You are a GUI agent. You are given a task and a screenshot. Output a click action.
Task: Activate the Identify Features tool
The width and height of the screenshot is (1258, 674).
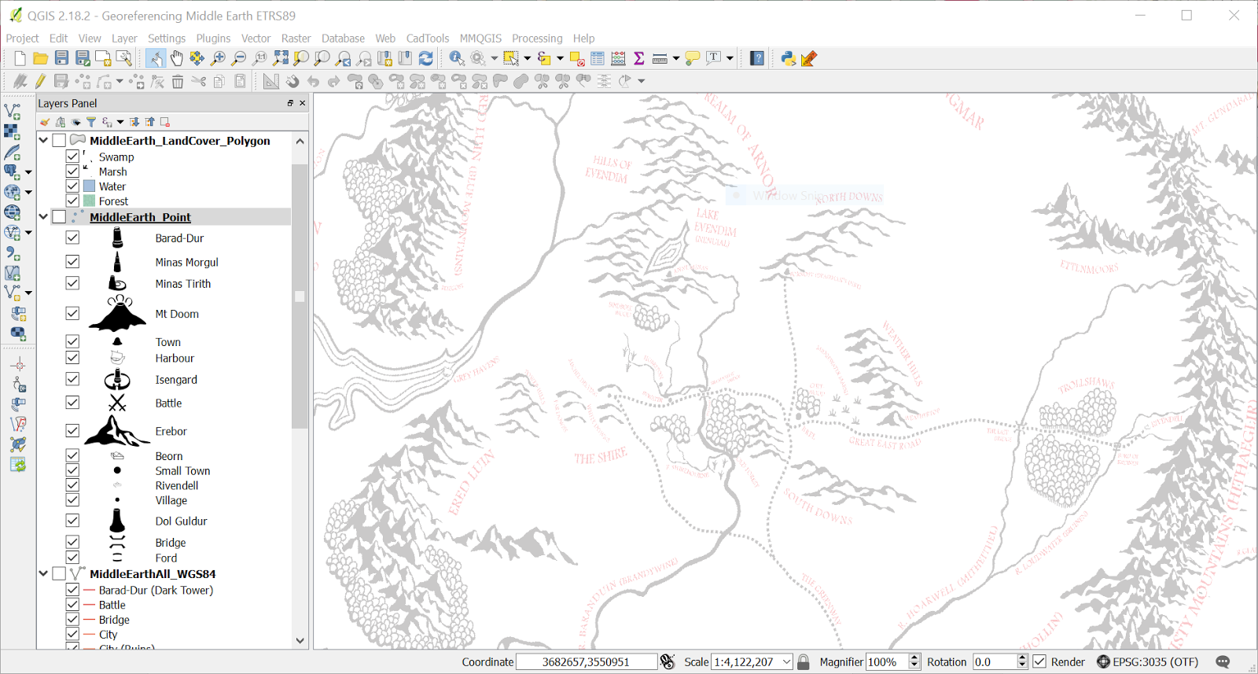[457, 58]
